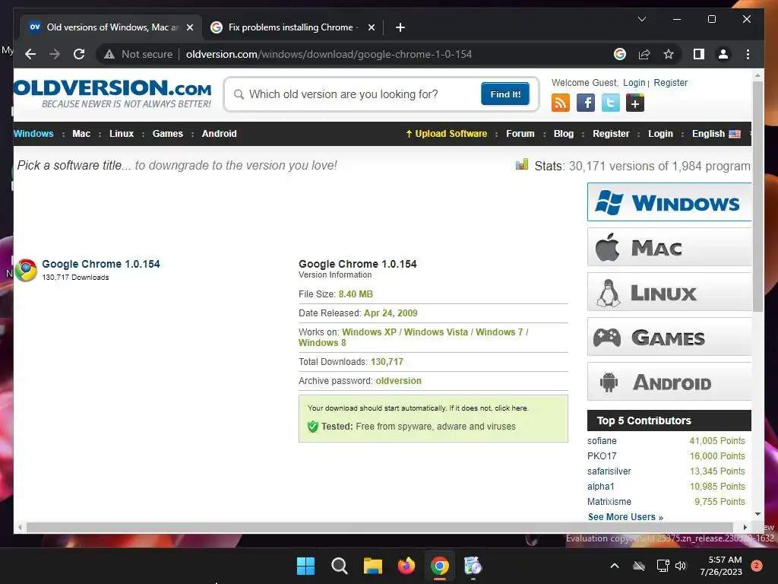
Task: Click the vertical page scrollbar
Action: (757, 198)
